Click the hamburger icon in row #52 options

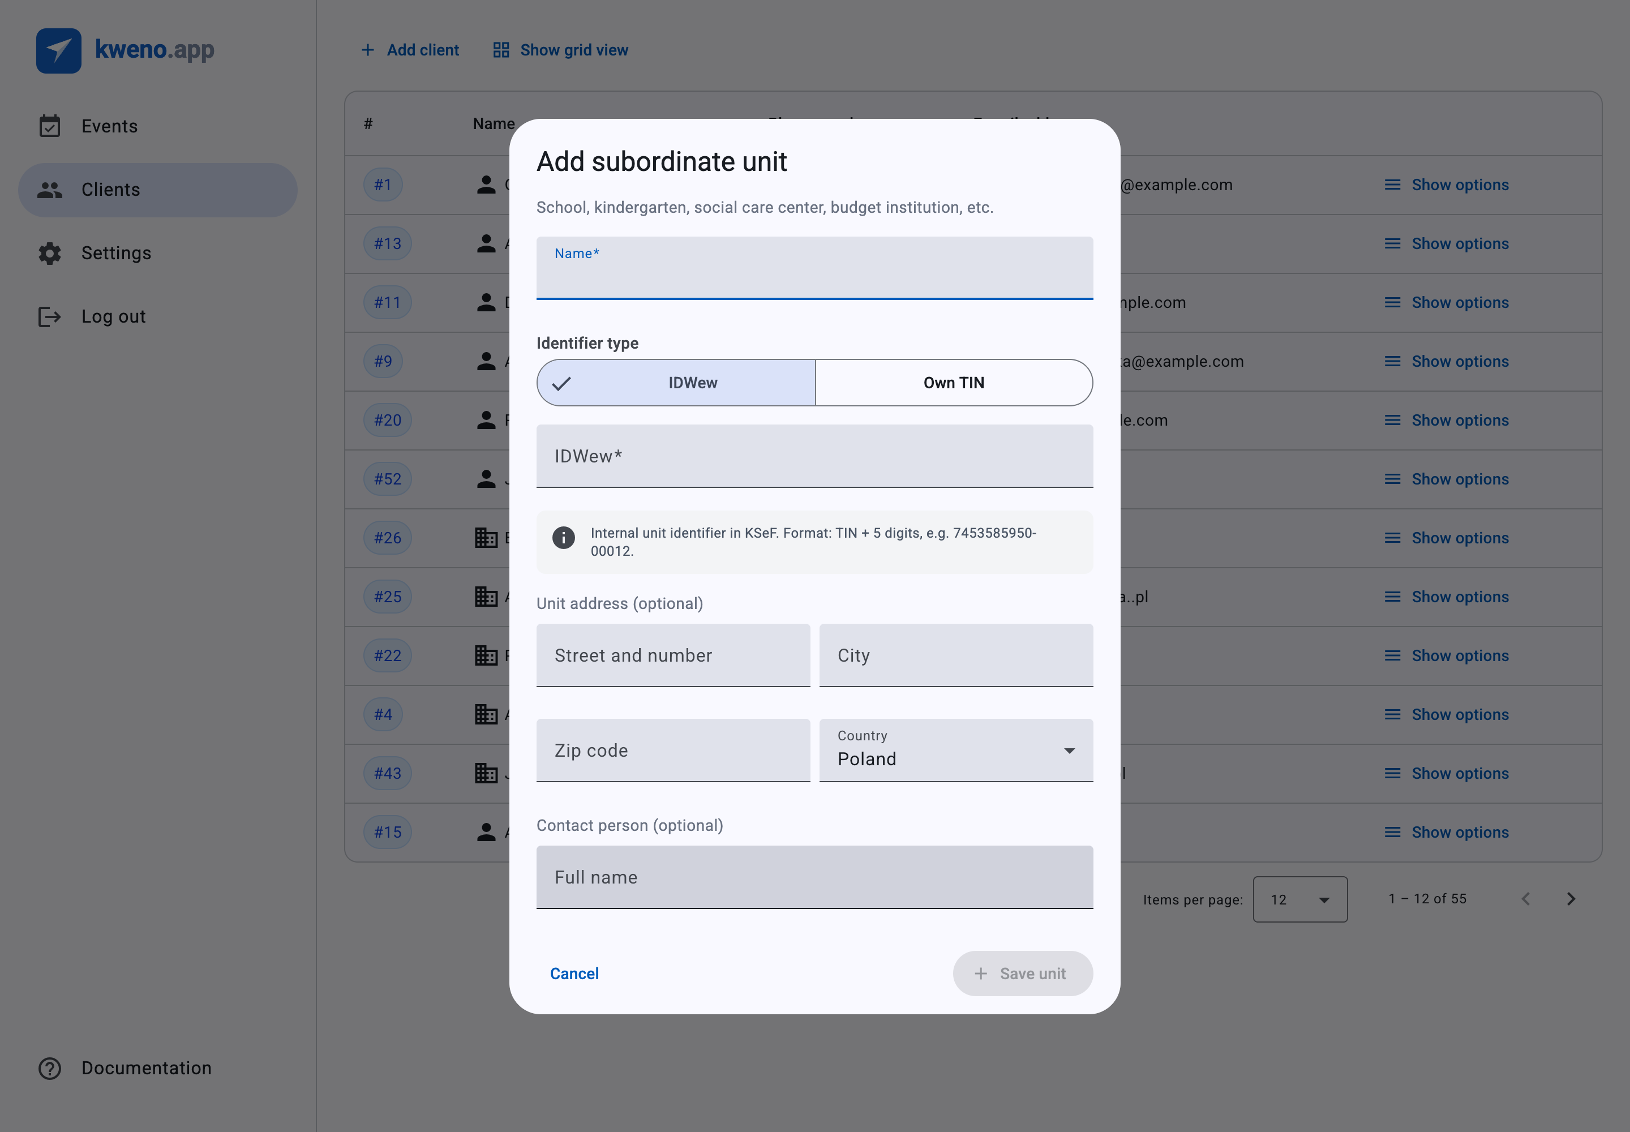pyautogui.click(x=1392, y=479)
